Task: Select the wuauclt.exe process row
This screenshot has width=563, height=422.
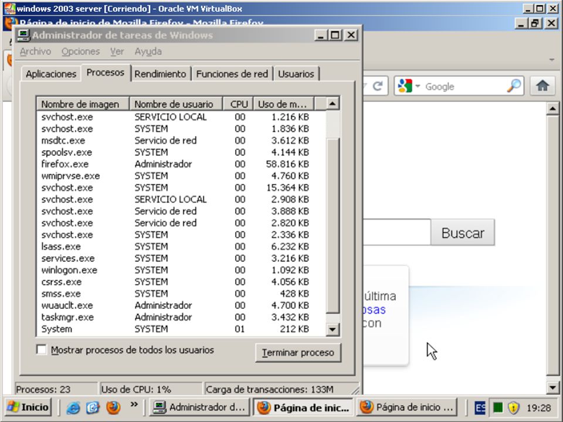Action: 181,305
